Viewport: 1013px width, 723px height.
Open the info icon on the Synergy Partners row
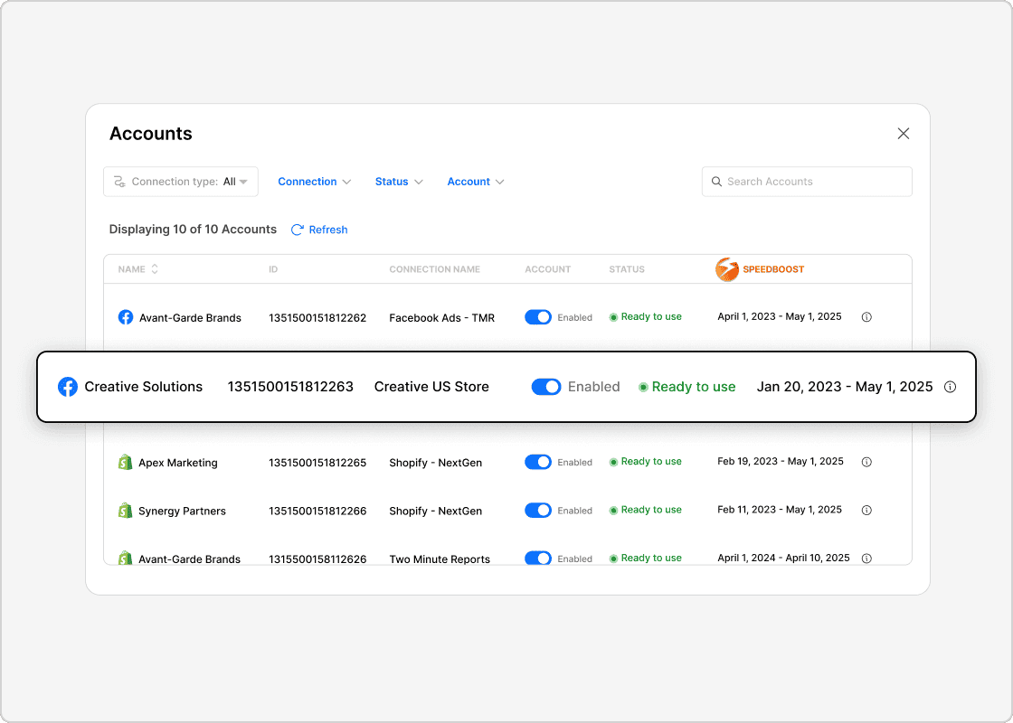[866, 510]
